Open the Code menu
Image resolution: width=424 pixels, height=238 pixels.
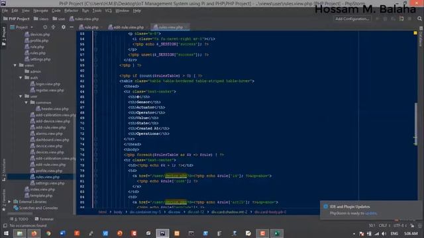point(56,11)
